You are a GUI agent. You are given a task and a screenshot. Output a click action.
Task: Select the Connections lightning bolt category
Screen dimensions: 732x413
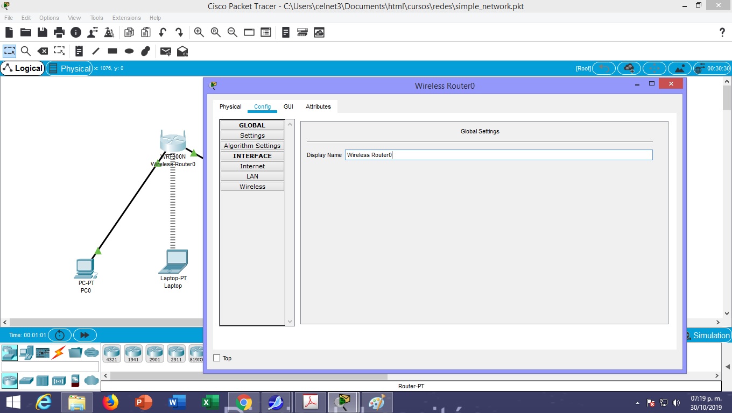click(58, 353)
